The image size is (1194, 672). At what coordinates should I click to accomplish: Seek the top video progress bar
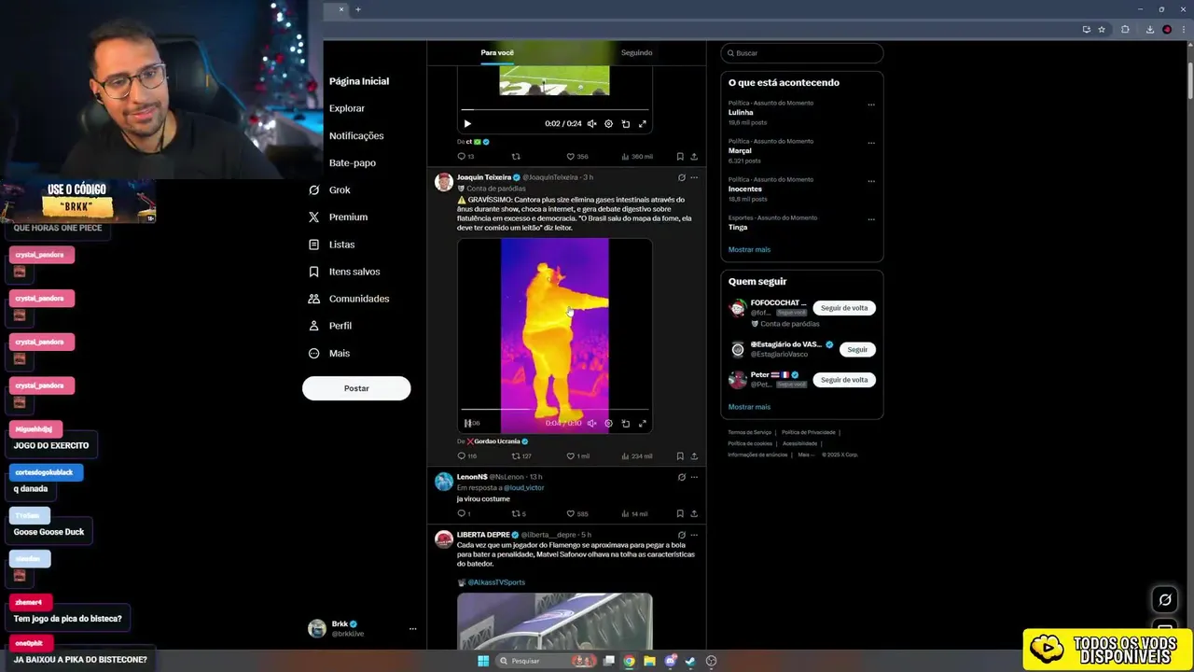pyautogui.click(x=554, y=109)
